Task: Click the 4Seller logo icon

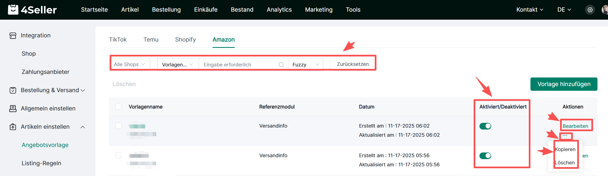Action: pyautogui.click(x=13, y=10)
